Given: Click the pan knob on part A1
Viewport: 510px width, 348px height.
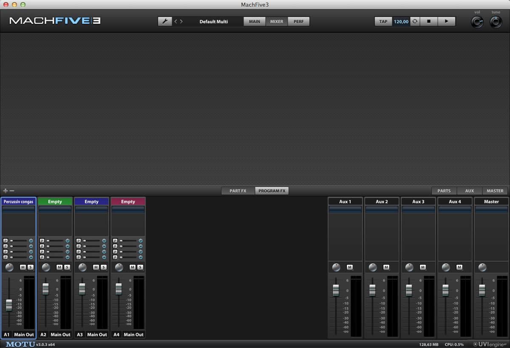Looking at the screenshot, I should click(x=10, y=267).
